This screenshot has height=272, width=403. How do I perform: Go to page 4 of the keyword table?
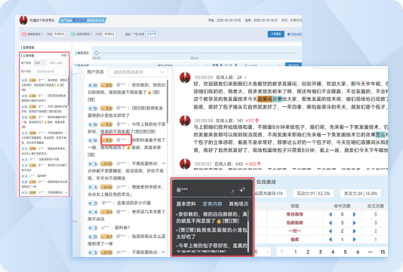point(333,252)
